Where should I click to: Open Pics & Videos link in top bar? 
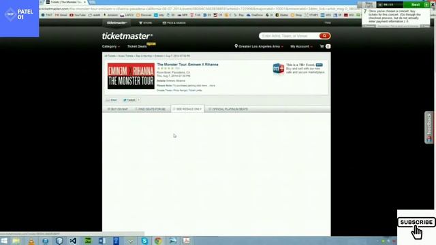coord(174,22)
